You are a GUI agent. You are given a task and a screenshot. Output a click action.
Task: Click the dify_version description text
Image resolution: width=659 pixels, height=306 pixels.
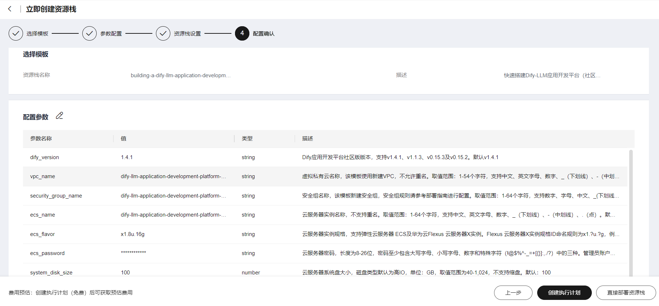pyautogui.click(x=400, y=157)
